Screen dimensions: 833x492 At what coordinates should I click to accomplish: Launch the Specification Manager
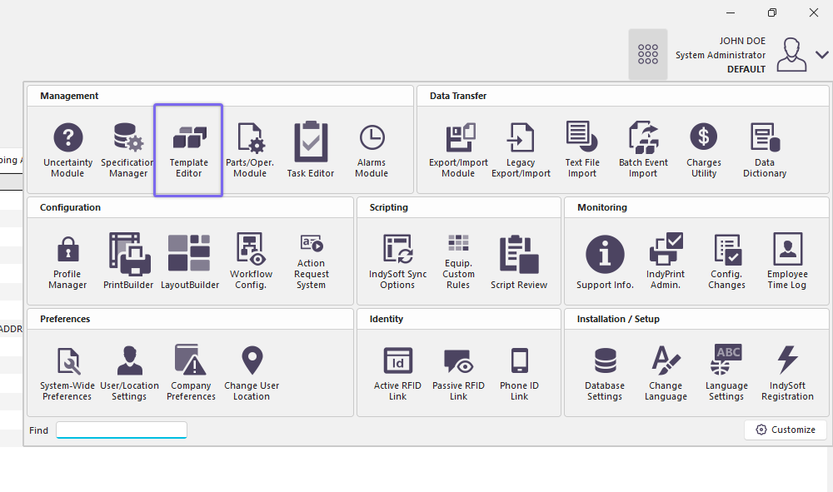(x=128, y=150)
